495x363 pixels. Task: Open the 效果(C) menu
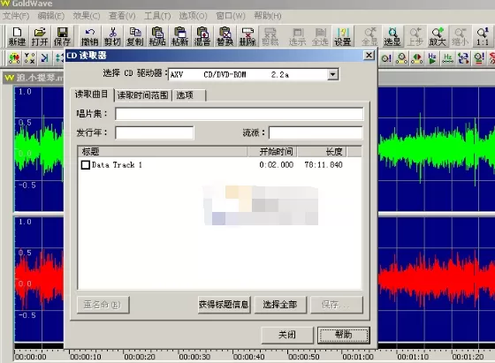pos(87,16)
